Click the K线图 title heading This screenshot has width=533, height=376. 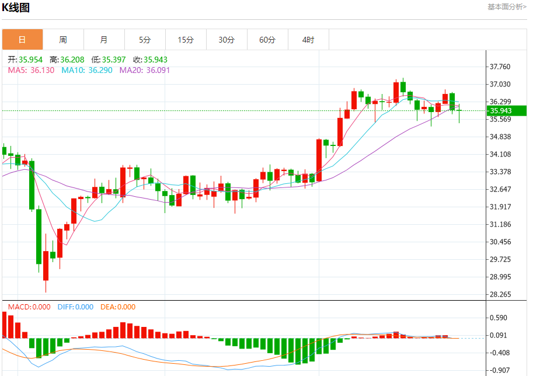click(16, 8)
